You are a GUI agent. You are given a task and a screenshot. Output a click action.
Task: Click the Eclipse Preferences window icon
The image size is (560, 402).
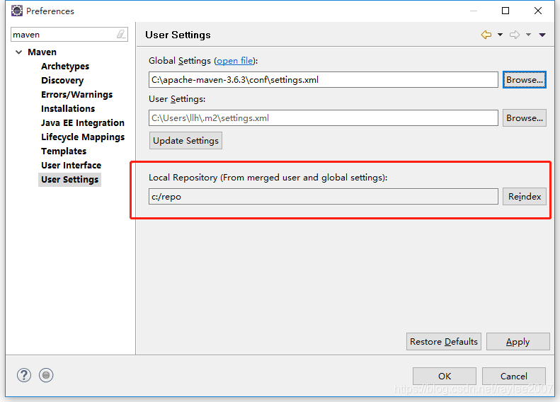[x=17, y=11]
